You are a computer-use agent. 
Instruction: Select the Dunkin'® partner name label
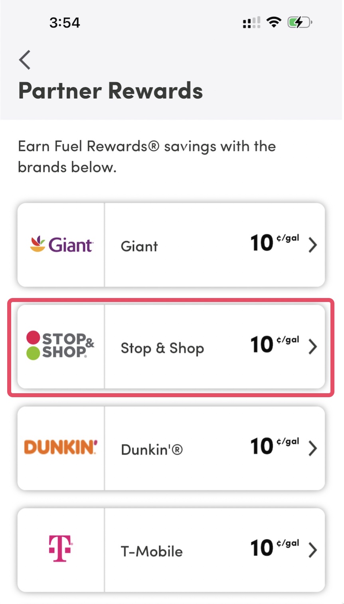click(x=152, y=450)
